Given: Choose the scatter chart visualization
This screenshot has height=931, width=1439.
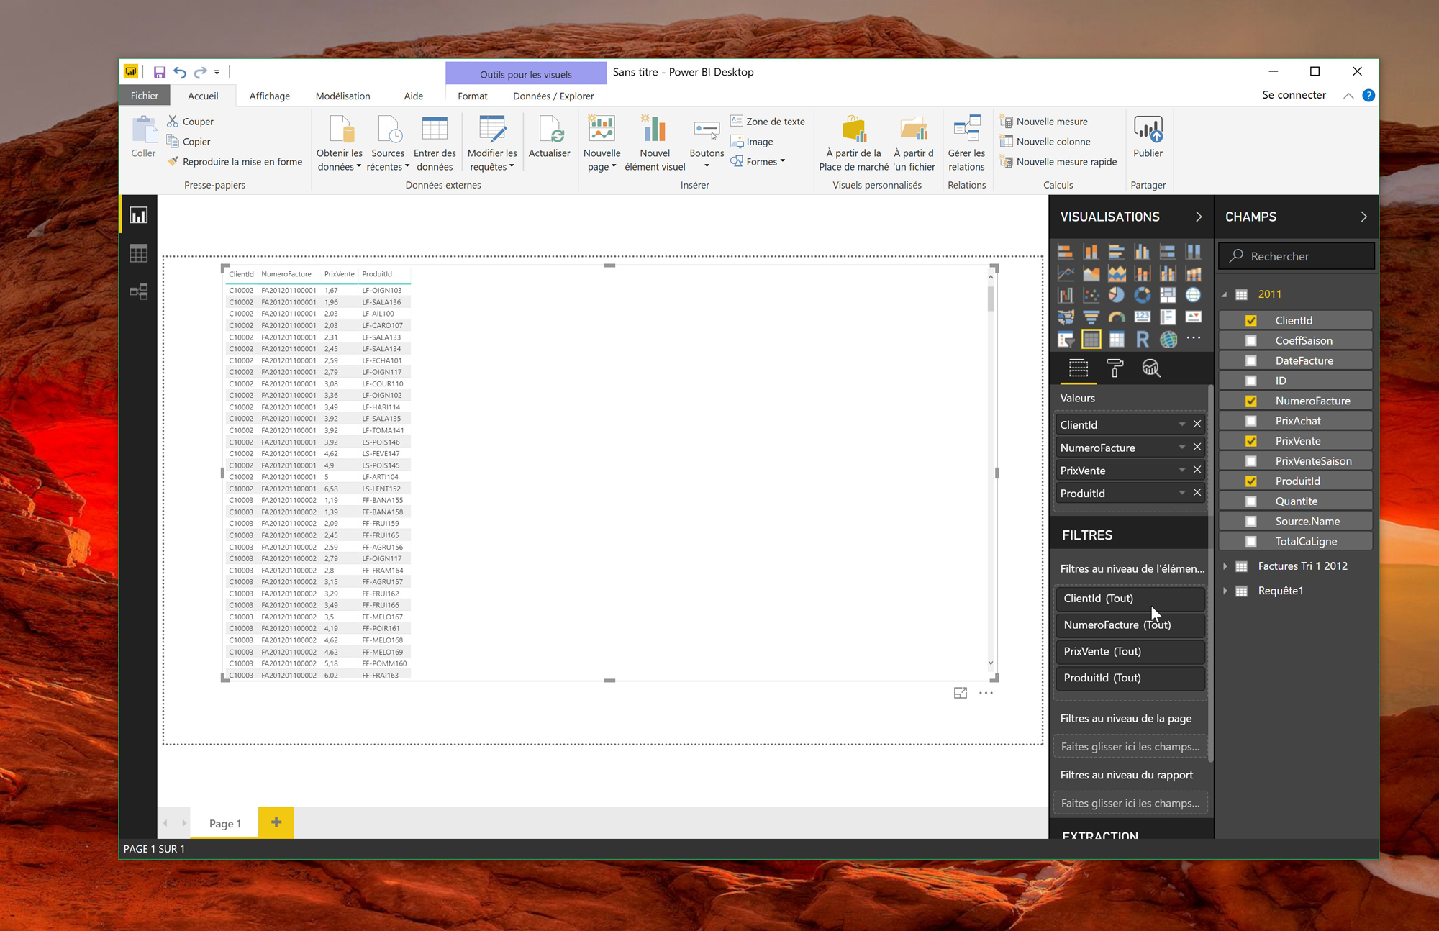Looking at the screenshot, I should pos(1091,295).
